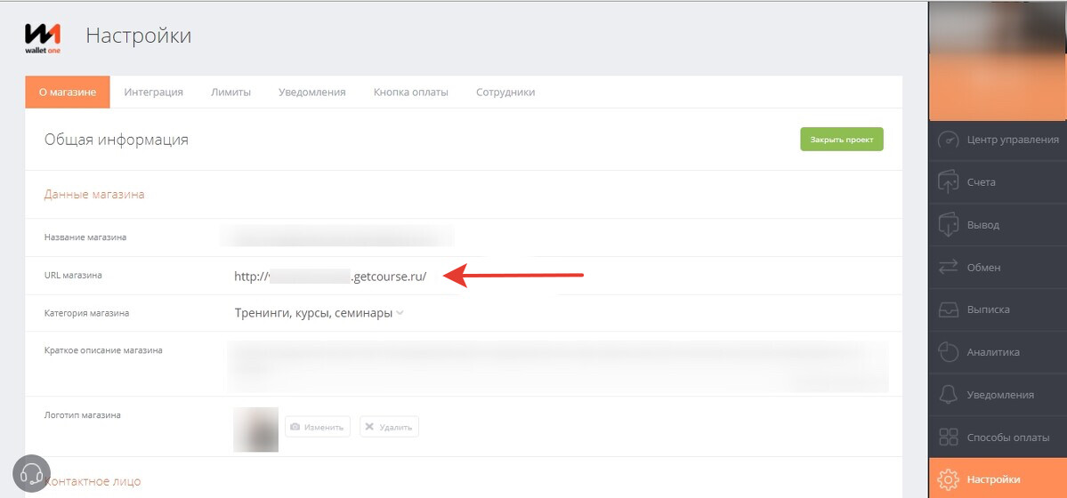Open the Обмен exchange arrows icon

949,268
